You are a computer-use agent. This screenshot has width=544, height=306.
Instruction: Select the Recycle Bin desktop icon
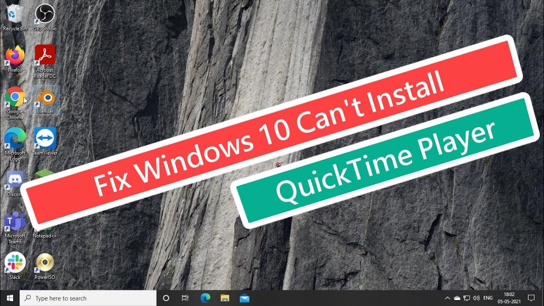[x=15, y=17]
